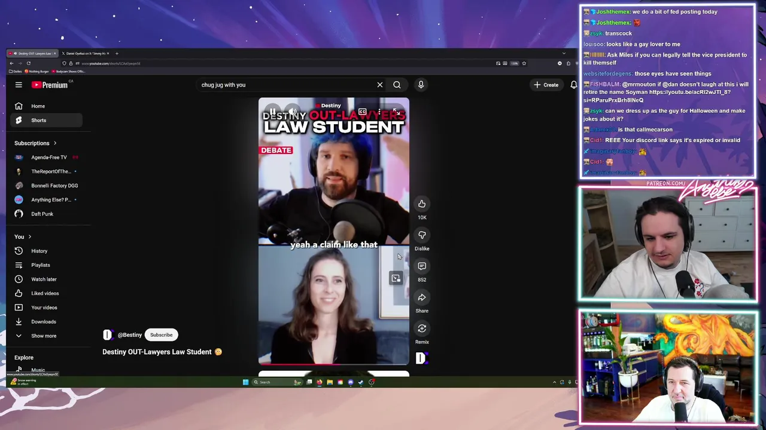Open the Windows Start menu
The image size is (766, 430).
[x=245, y=382]
